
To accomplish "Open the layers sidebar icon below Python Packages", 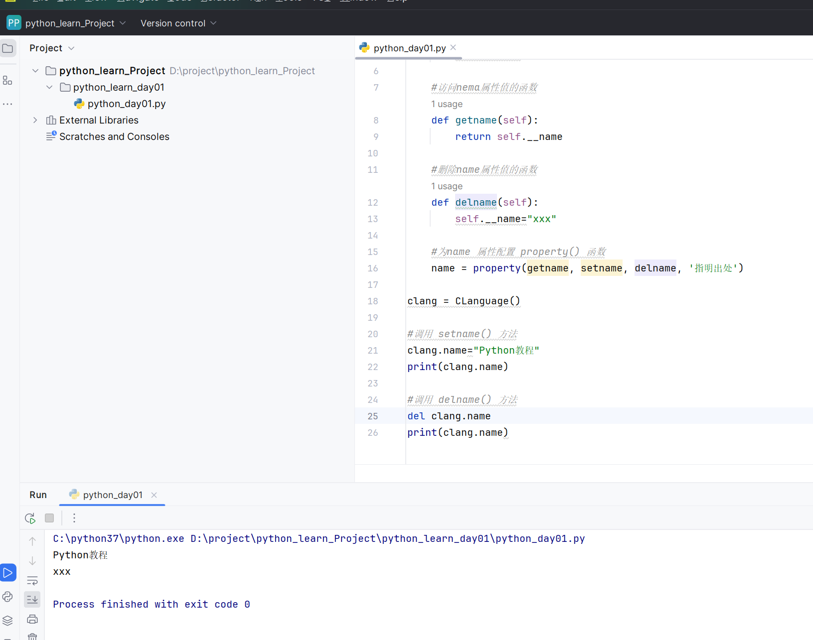I will click(7, 620).
